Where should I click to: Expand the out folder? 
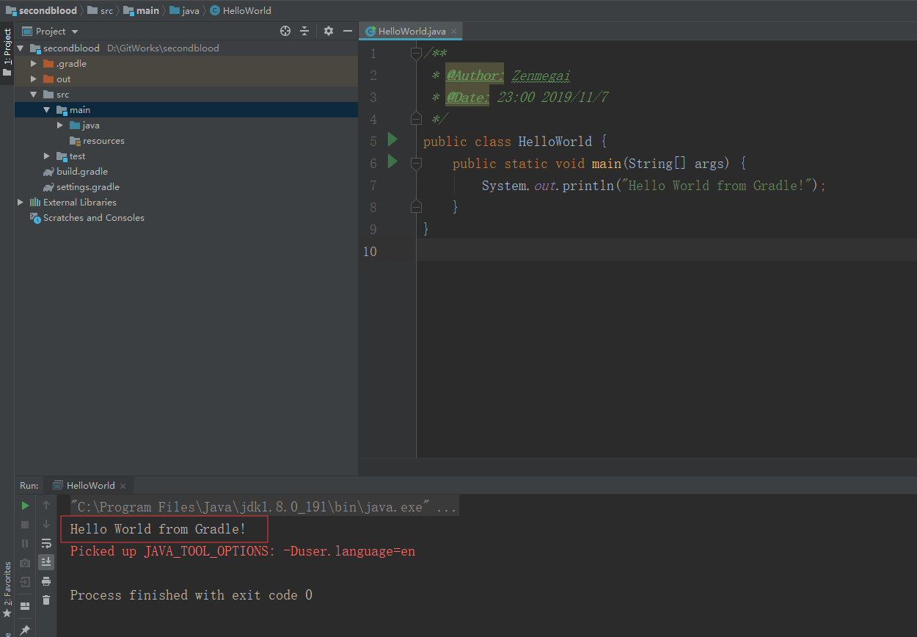(34, 79)
